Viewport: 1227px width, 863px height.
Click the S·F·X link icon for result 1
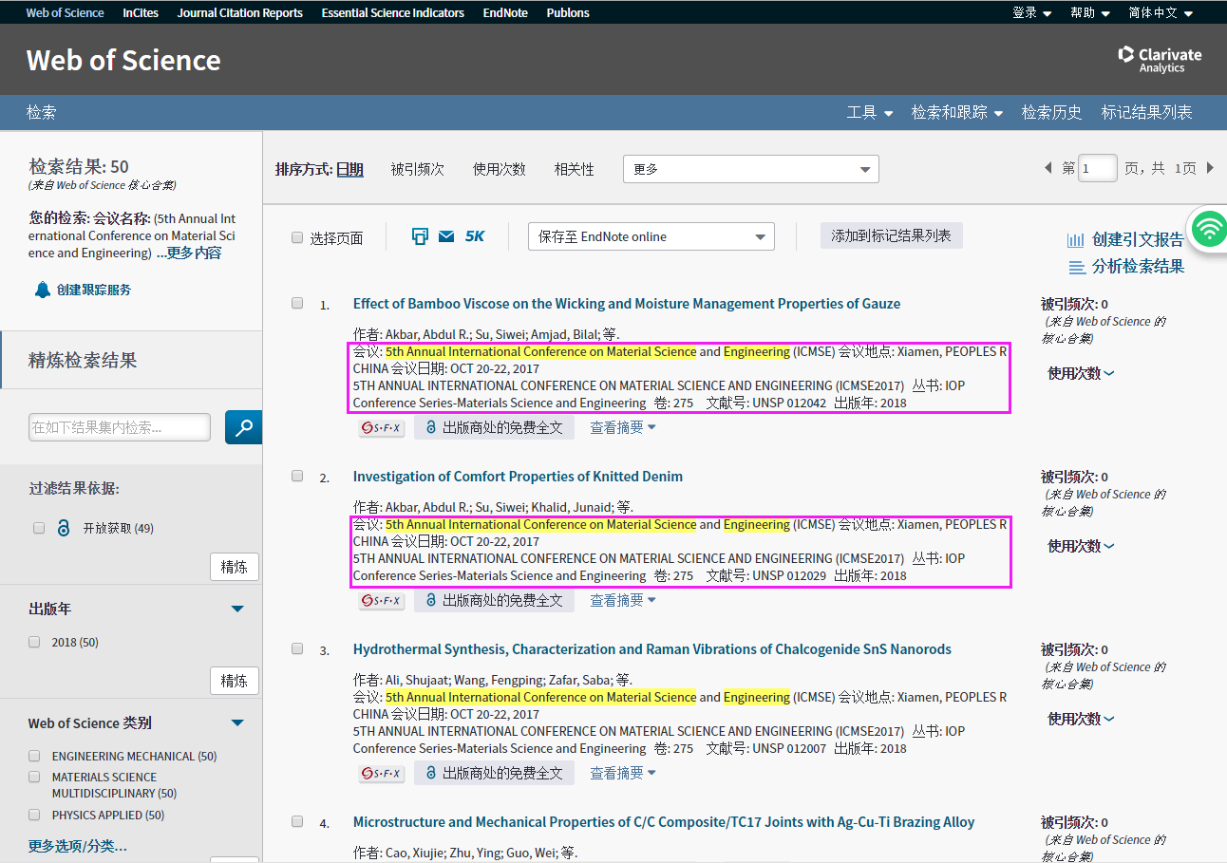(x=382, y=428)
